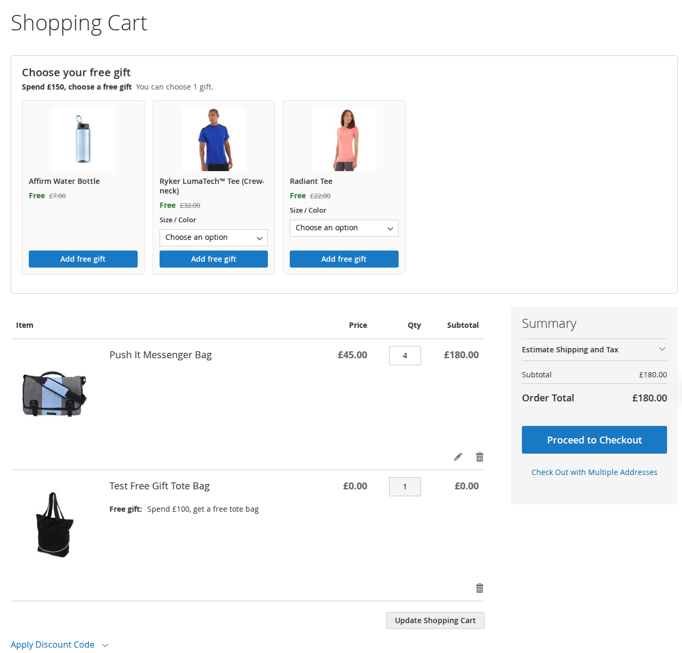Add Affirm Water Bottle as free gift
This screenshot has width=682, height=653.
coord(83,259)
